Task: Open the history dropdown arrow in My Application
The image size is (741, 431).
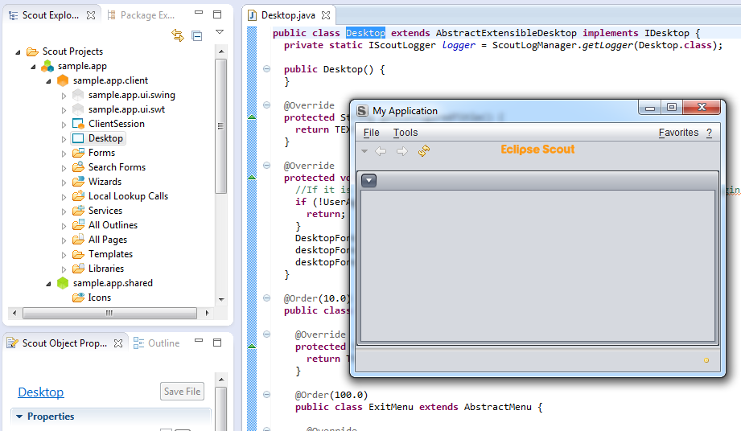Action: [x=364, y=151]
